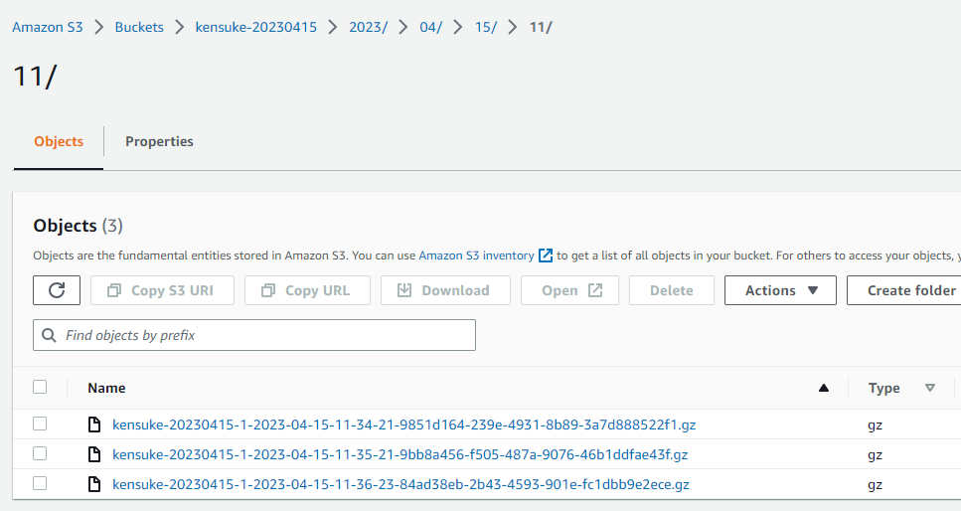Click the Copy S3 URI button

tap(162, 290)
